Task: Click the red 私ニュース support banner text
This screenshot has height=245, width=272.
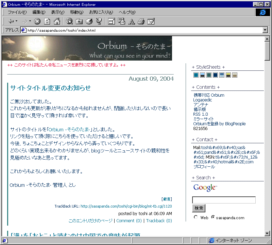Action: pyautogui.click(x=66, y=65)
